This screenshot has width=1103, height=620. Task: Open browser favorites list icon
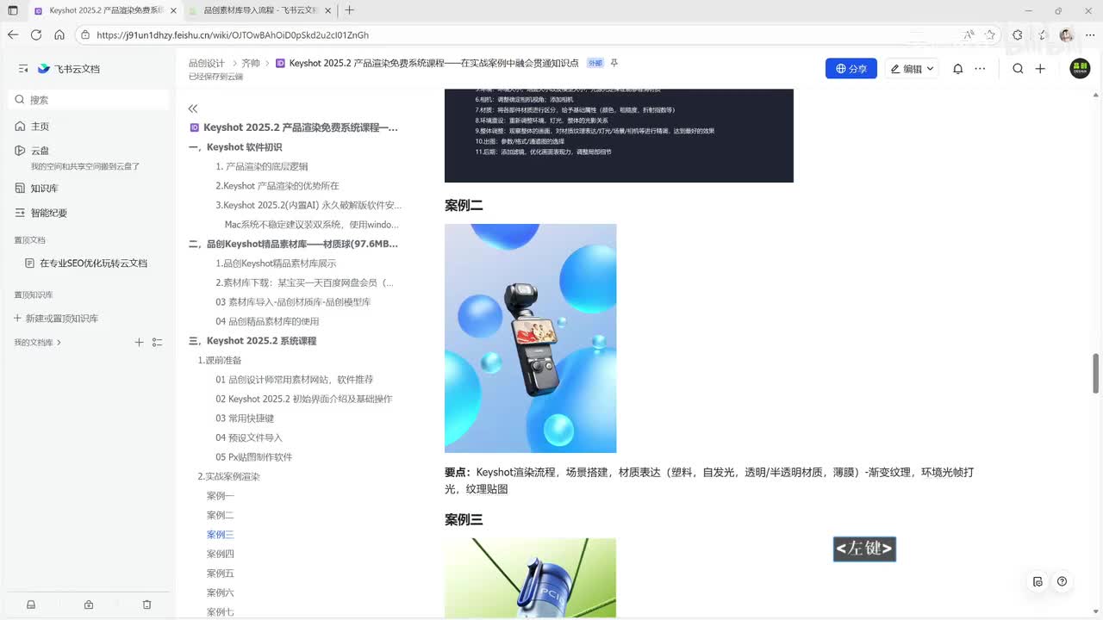1044,35
